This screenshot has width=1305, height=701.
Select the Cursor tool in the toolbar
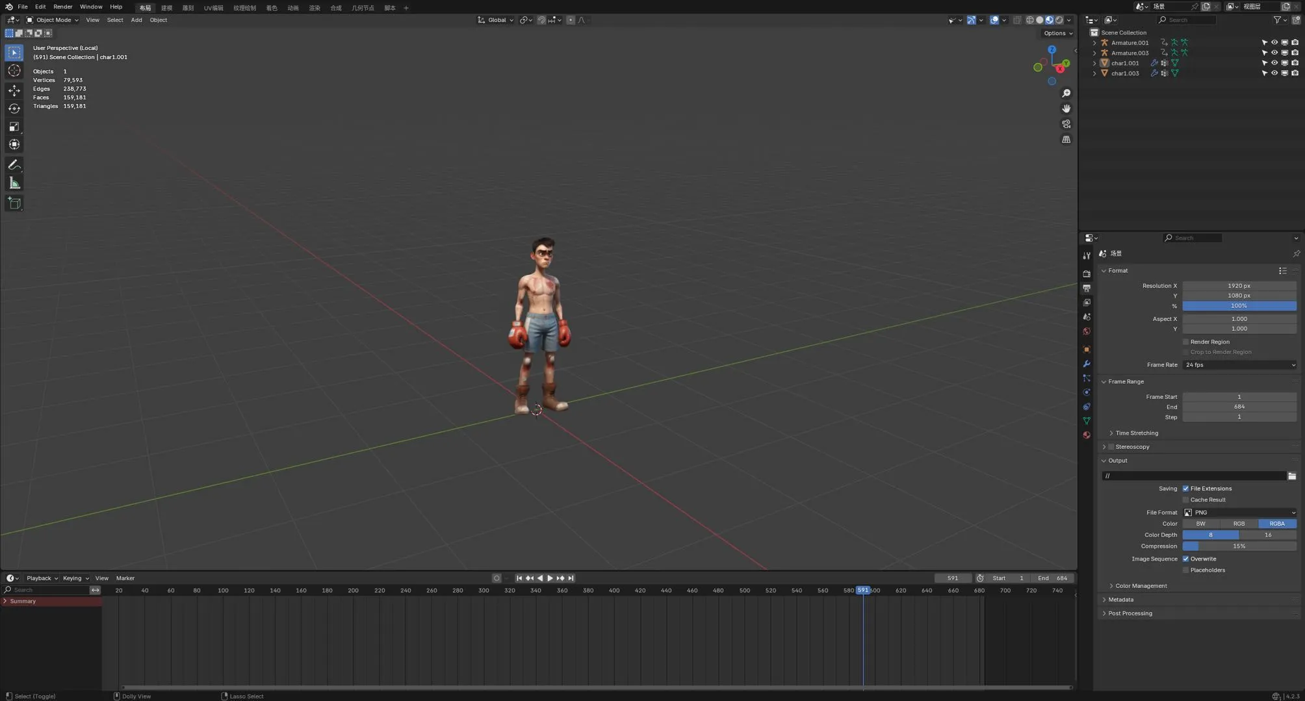click(x=14, y=71)
